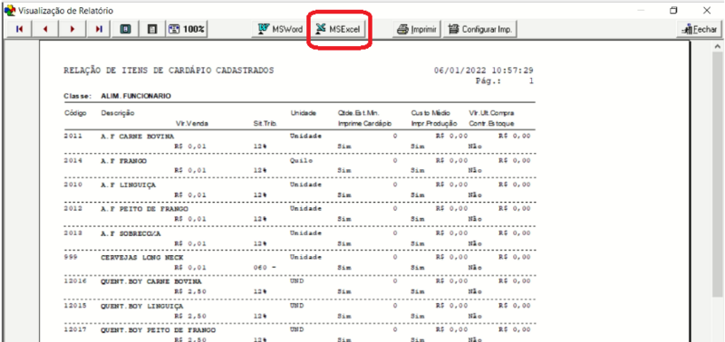Click item QUENT.BOY CARNE BOVINA
Viewport: 725px width, 342px height.
pyautogui.click(x=151, y=281)
